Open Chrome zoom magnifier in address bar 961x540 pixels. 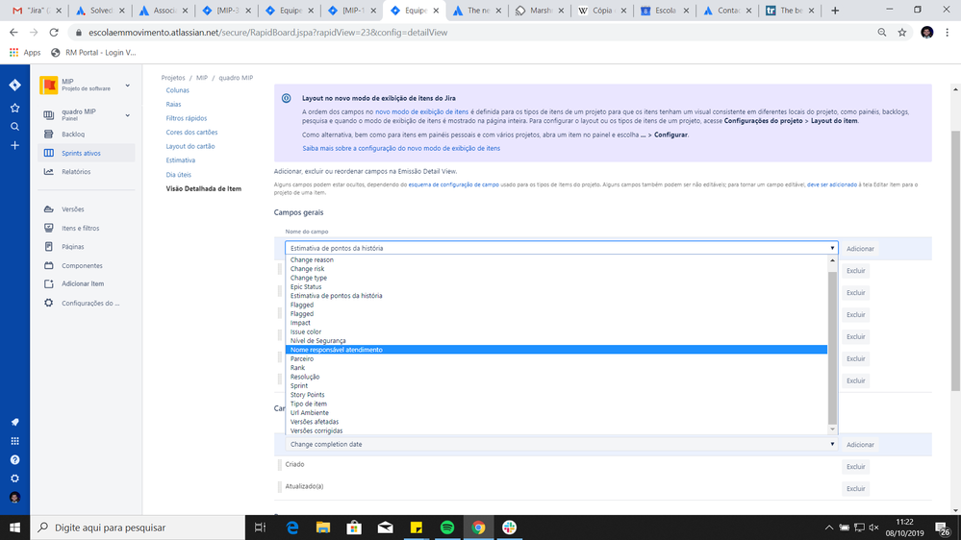(882, 33)
